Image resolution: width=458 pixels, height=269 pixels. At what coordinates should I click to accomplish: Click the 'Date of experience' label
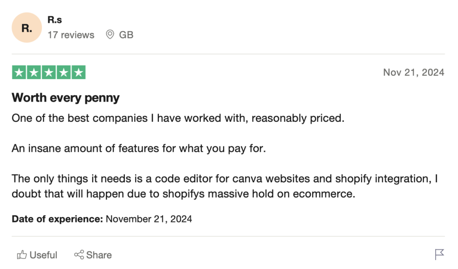click(x=57, y=219)
